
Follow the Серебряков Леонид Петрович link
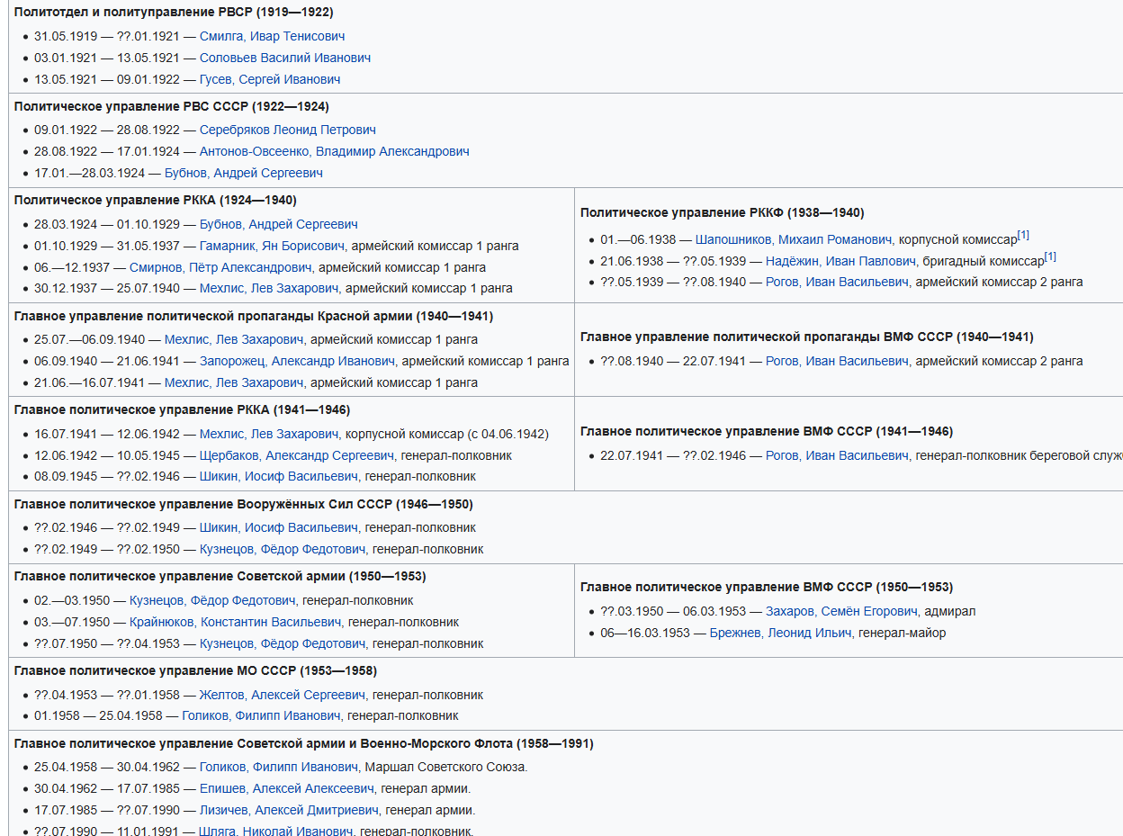pos(287,130)
